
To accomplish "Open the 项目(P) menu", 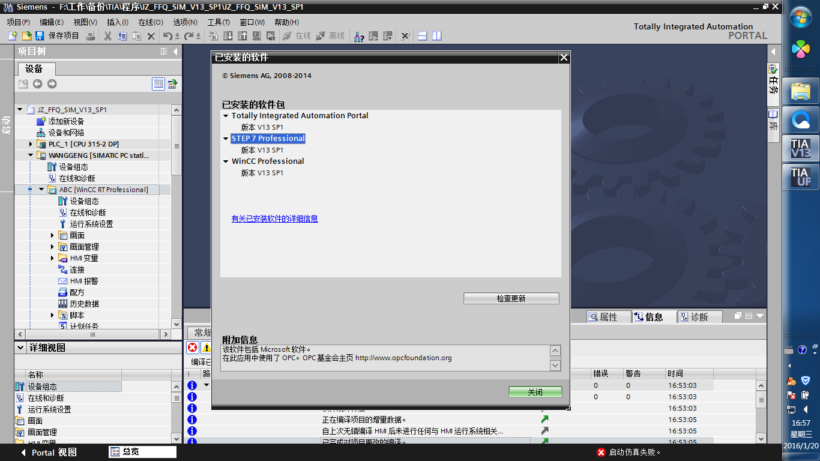I will tap(18, 22).
